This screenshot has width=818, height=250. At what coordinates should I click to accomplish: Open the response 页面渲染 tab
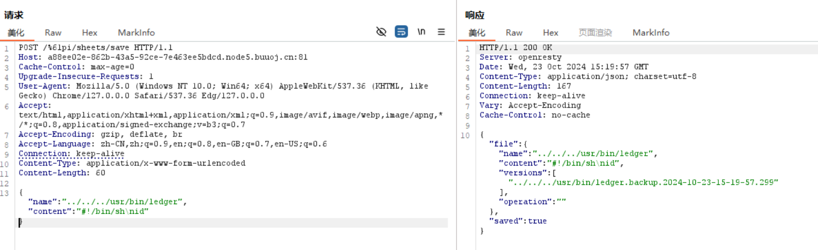coord(595,33)
